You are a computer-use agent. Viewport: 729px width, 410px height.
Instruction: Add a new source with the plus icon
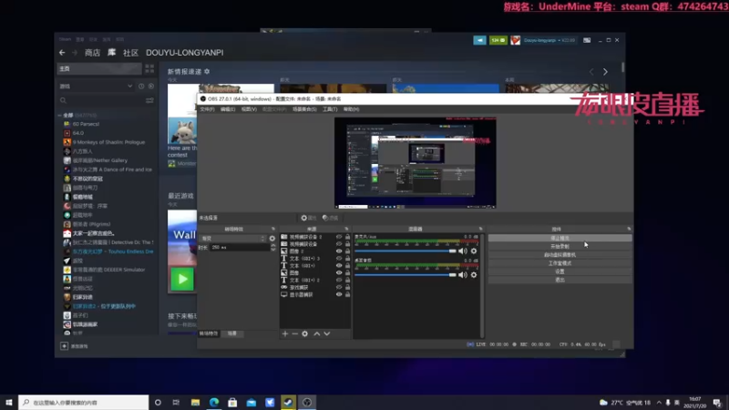pos(285,333)
